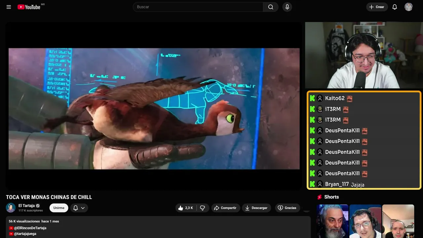This screenshot has height=238, width=423.
Task: Start voice search with the microphone
Action: tap(287, 7)
